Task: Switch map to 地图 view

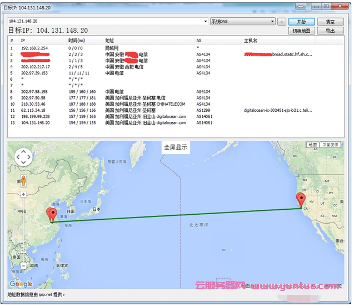Action: (313, 145)
